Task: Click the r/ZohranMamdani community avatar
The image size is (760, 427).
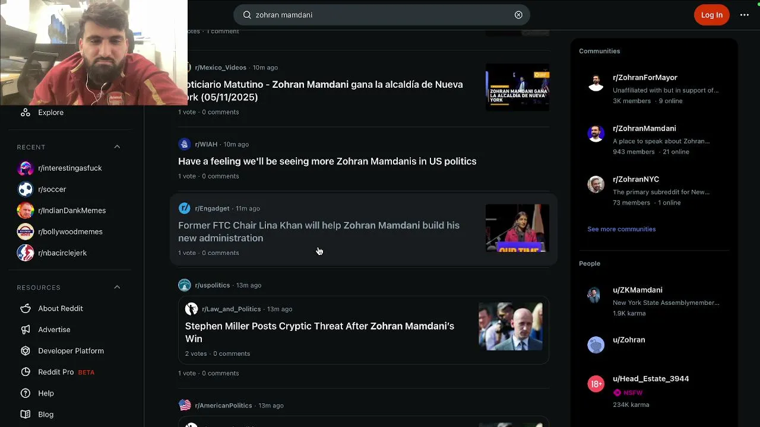Action: tap(596, 133)
